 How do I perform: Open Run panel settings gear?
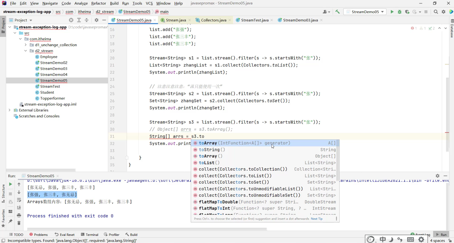pyautogui.click(x=438, y=176)
